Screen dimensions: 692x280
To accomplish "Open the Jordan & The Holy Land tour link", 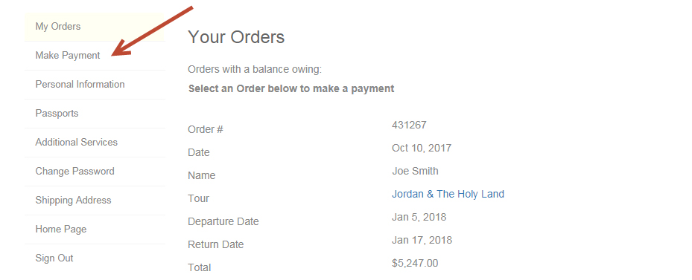I will click(x=448, y=194).
